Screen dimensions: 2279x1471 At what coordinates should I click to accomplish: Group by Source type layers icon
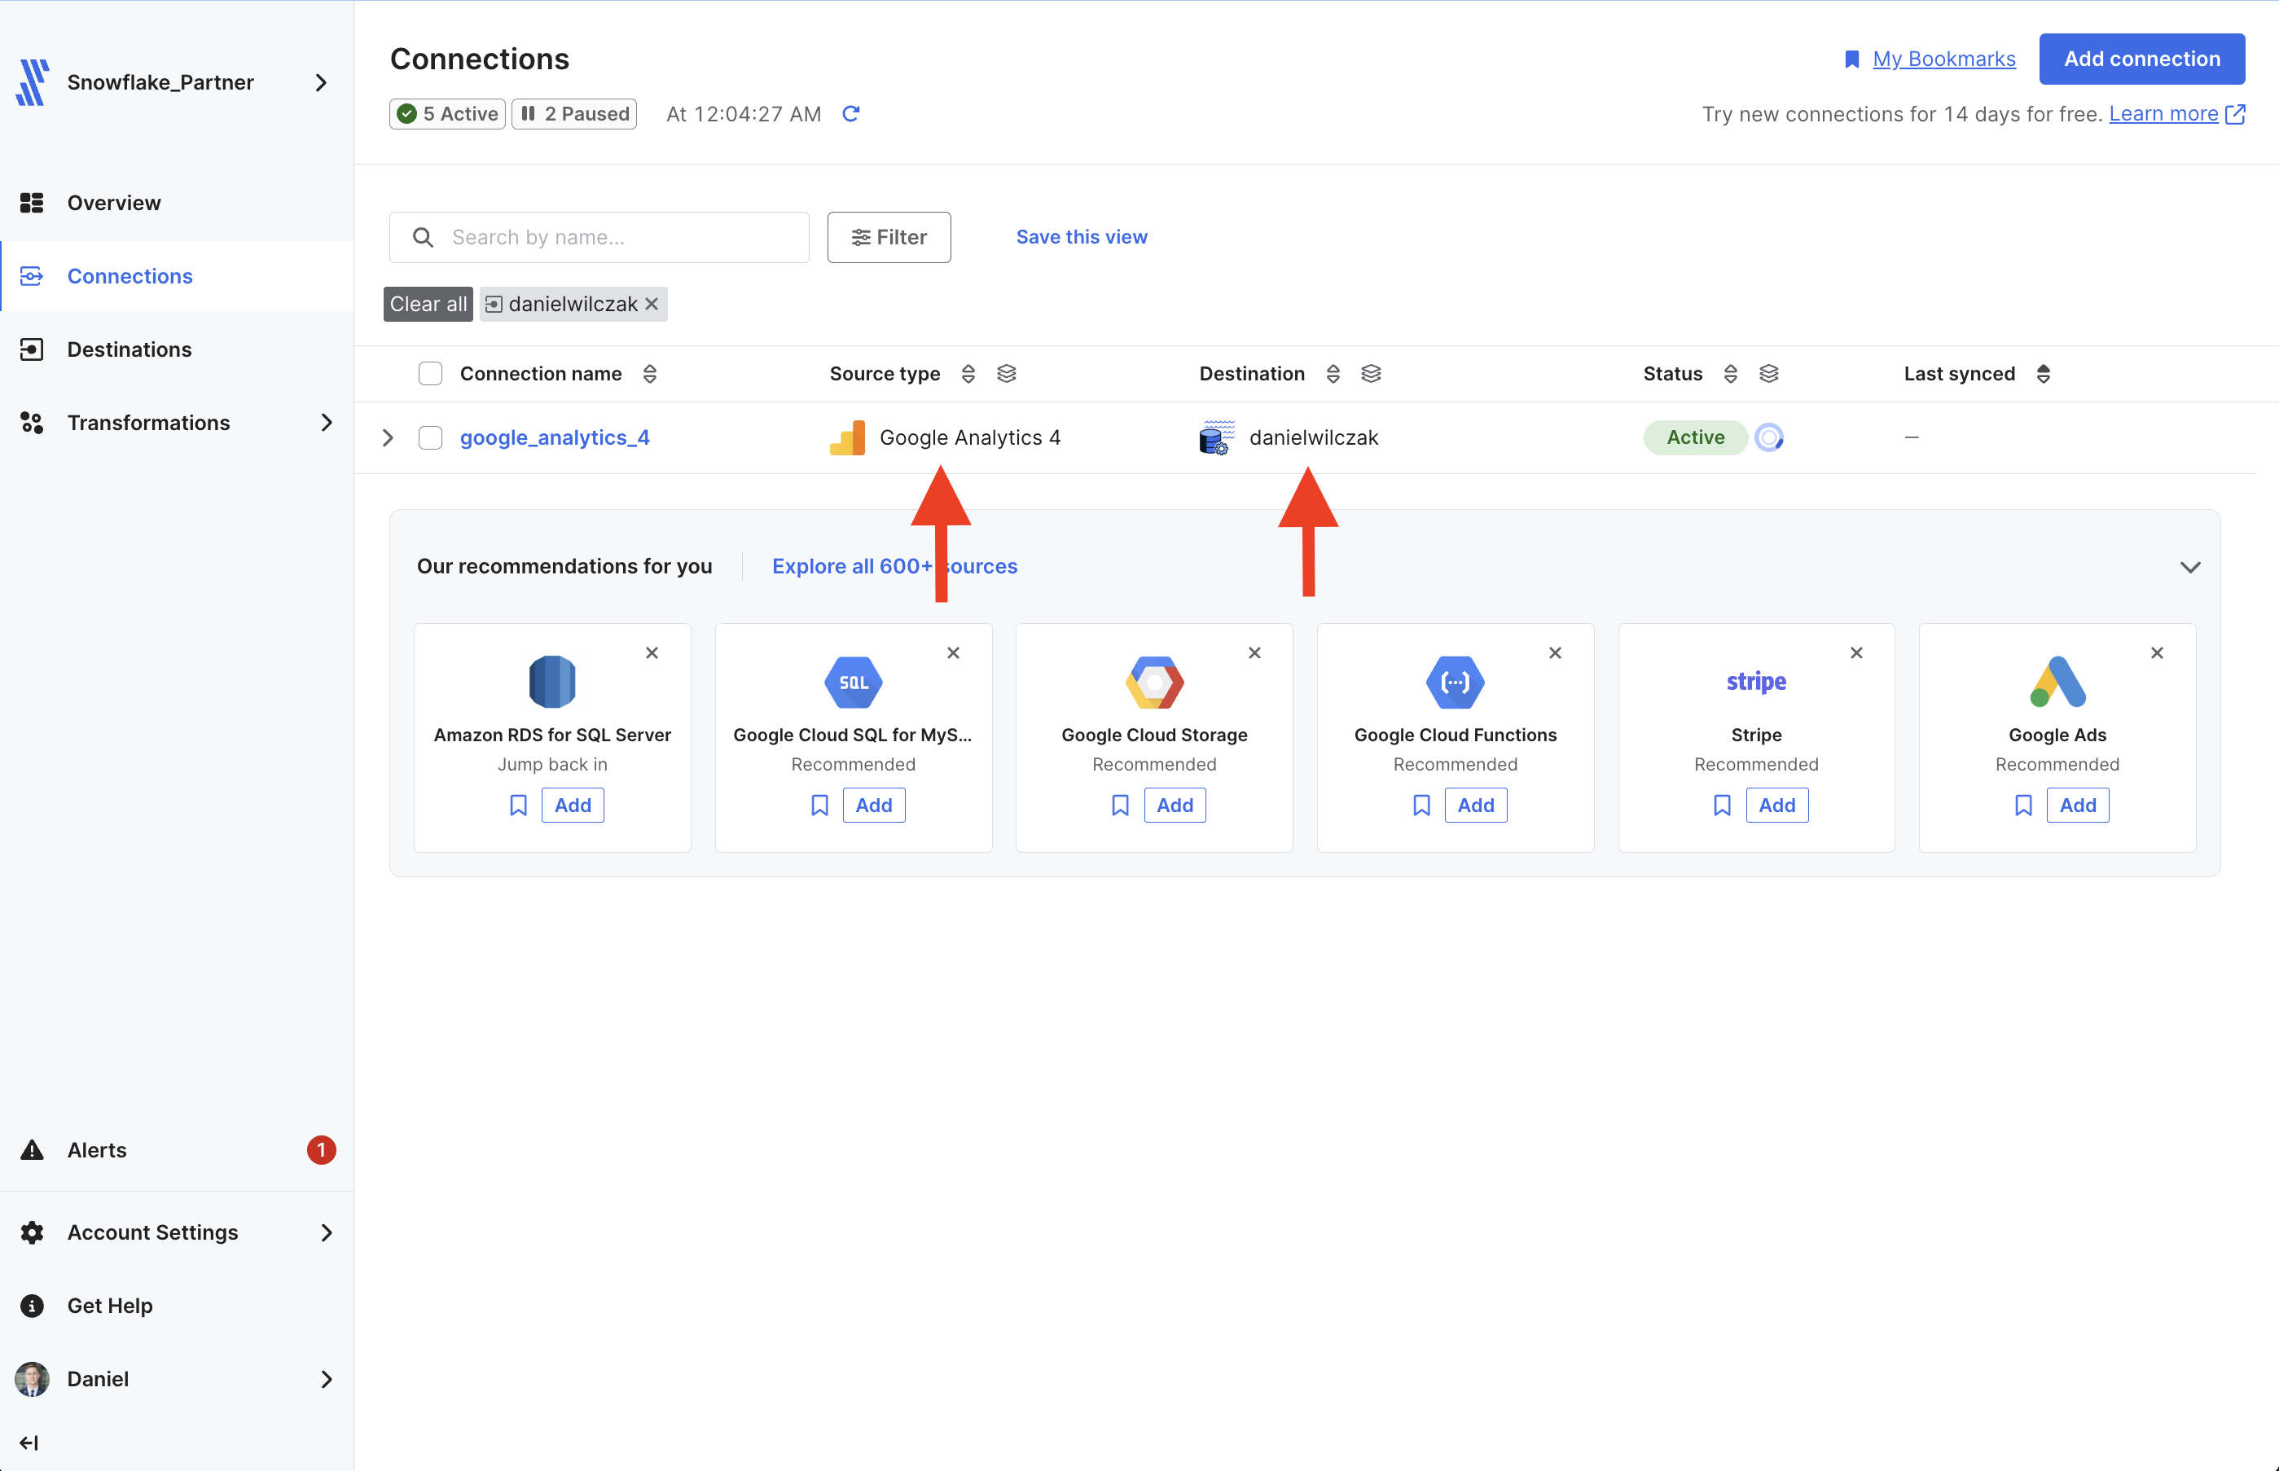(1007, 374)
